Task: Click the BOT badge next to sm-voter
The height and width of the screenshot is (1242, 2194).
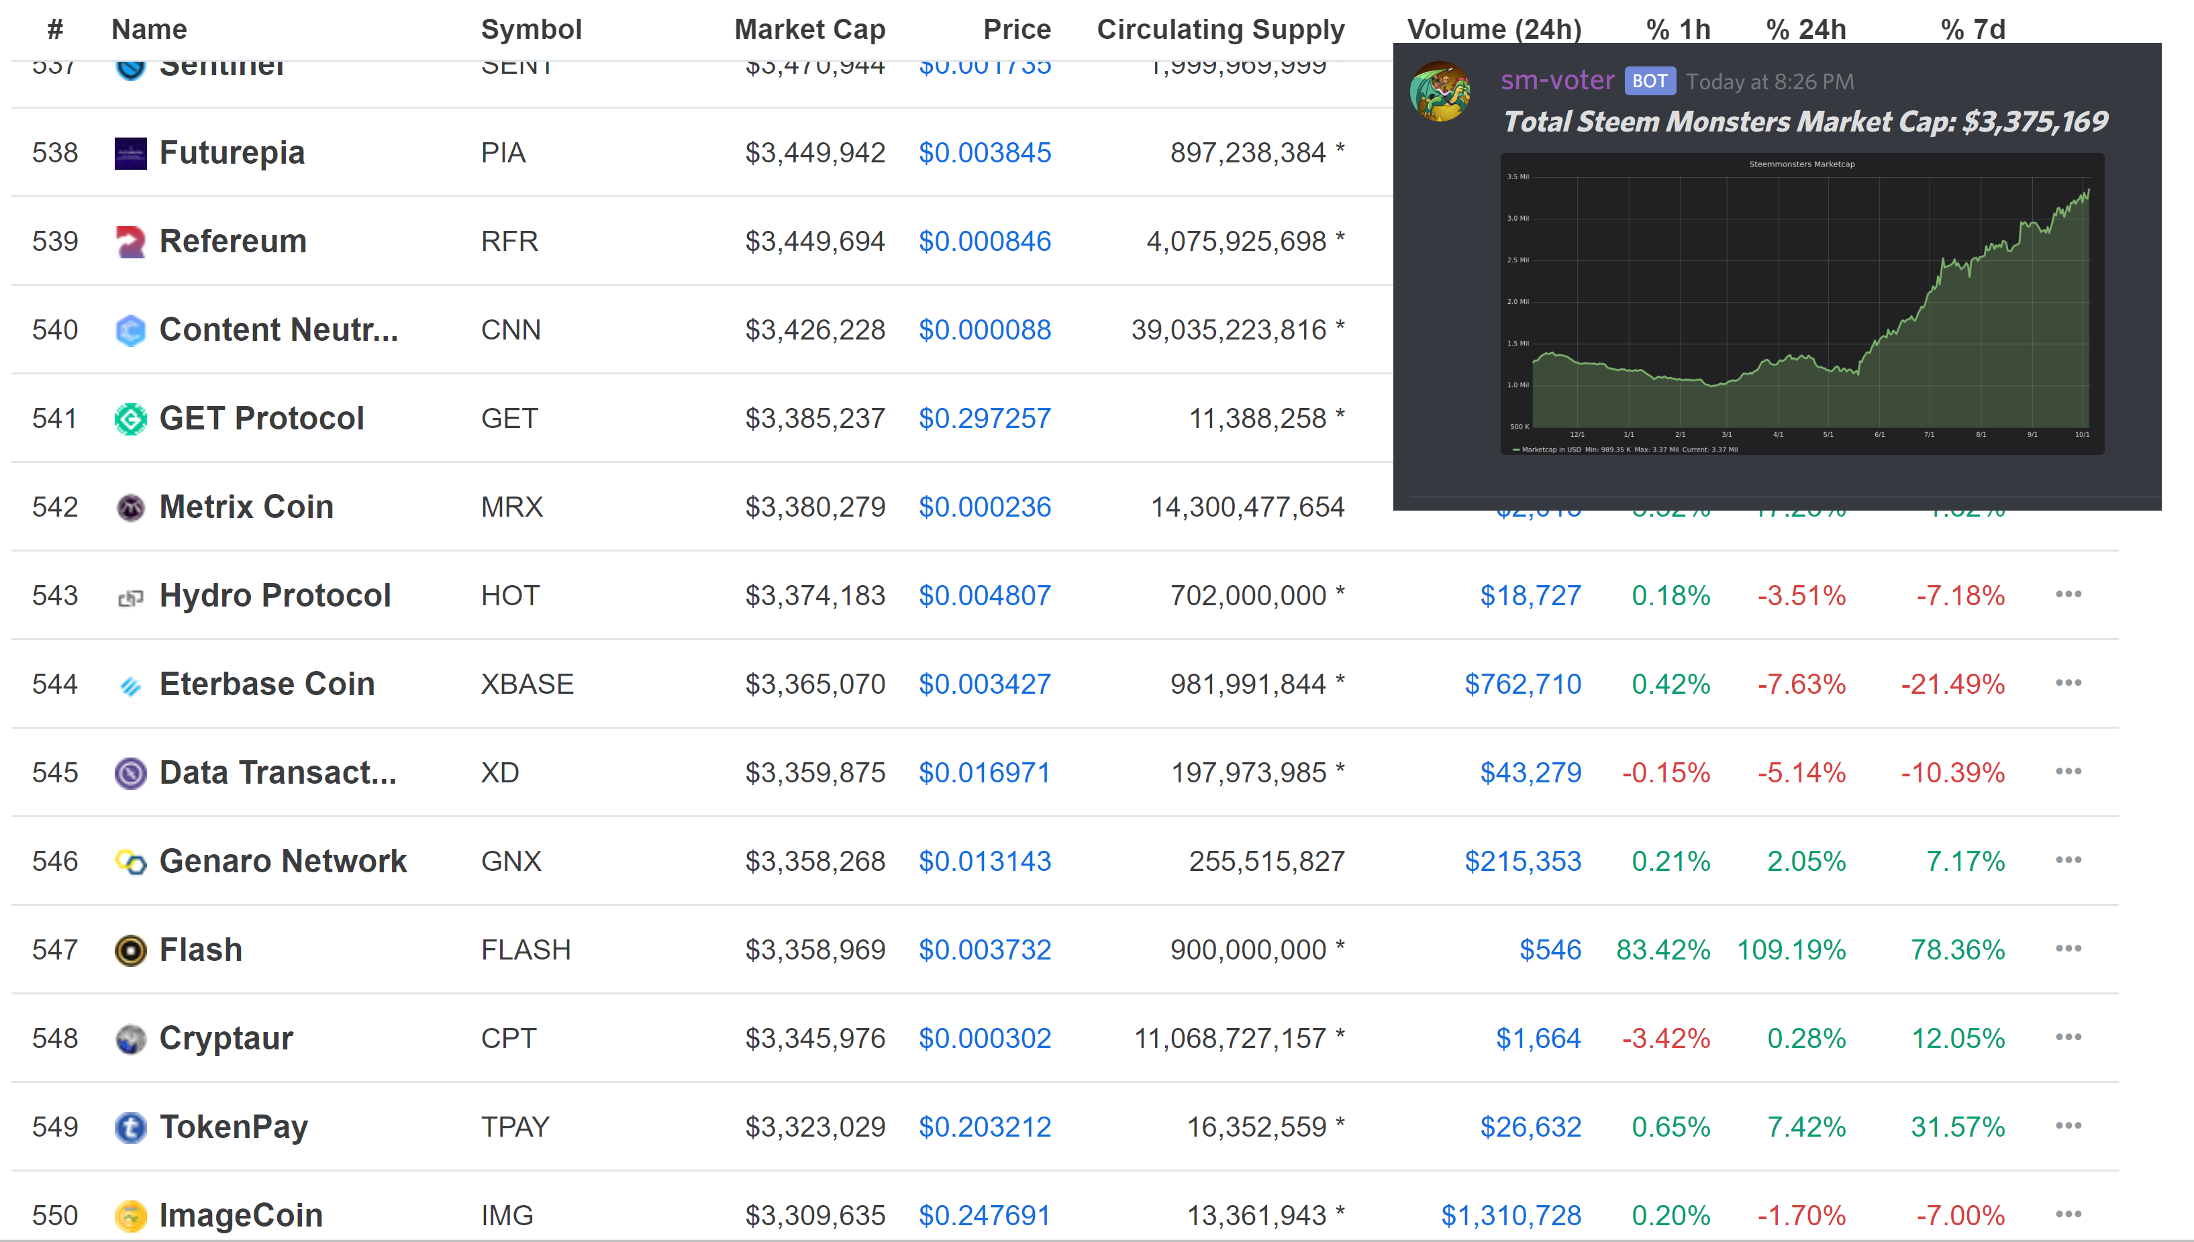Action: point(1650,81)
